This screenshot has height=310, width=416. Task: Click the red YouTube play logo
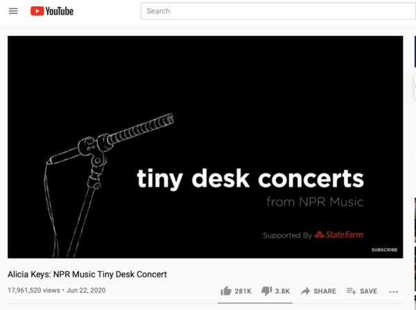click(x=37, y=11)
